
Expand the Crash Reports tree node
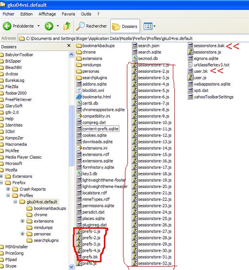tap(8, 189)
